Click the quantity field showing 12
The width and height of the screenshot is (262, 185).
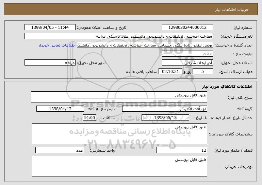click(182, 150)
